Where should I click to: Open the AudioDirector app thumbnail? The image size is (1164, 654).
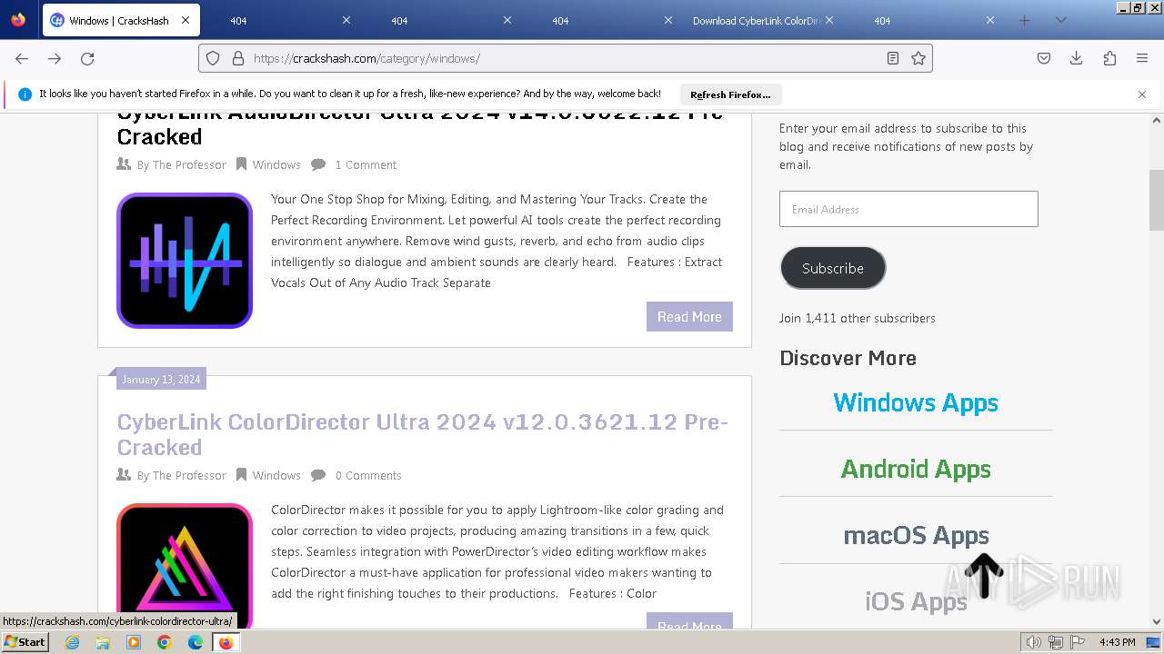tap(185, 261)
